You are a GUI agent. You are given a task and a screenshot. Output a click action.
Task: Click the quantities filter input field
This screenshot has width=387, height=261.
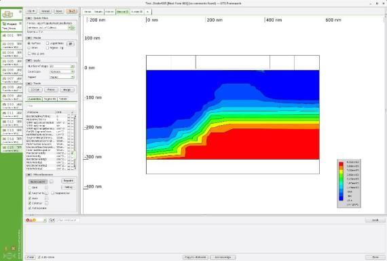tap(51, 106)
